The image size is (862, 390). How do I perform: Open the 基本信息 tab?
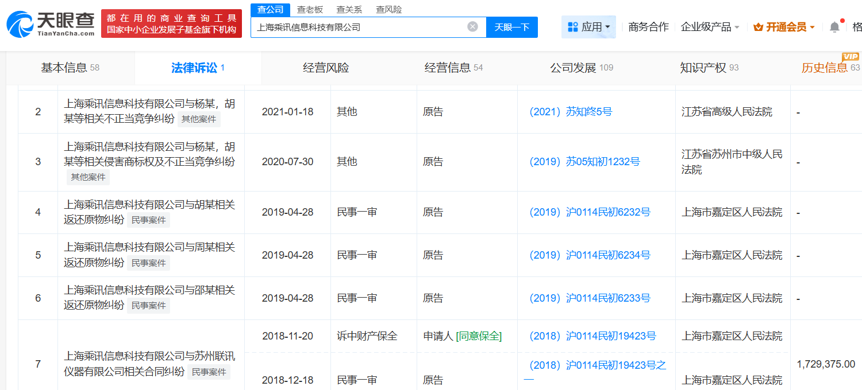(x=70, y=68)
